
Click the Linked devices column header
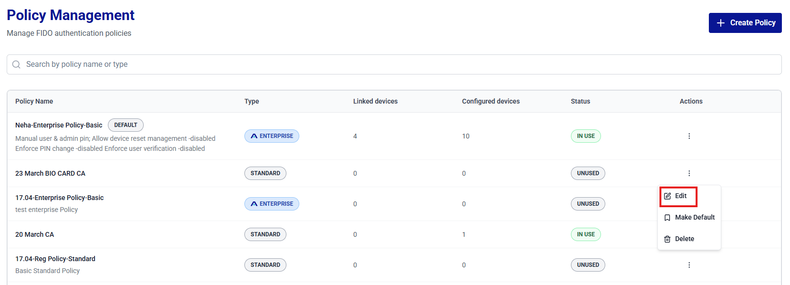click(x=375, y=101)
